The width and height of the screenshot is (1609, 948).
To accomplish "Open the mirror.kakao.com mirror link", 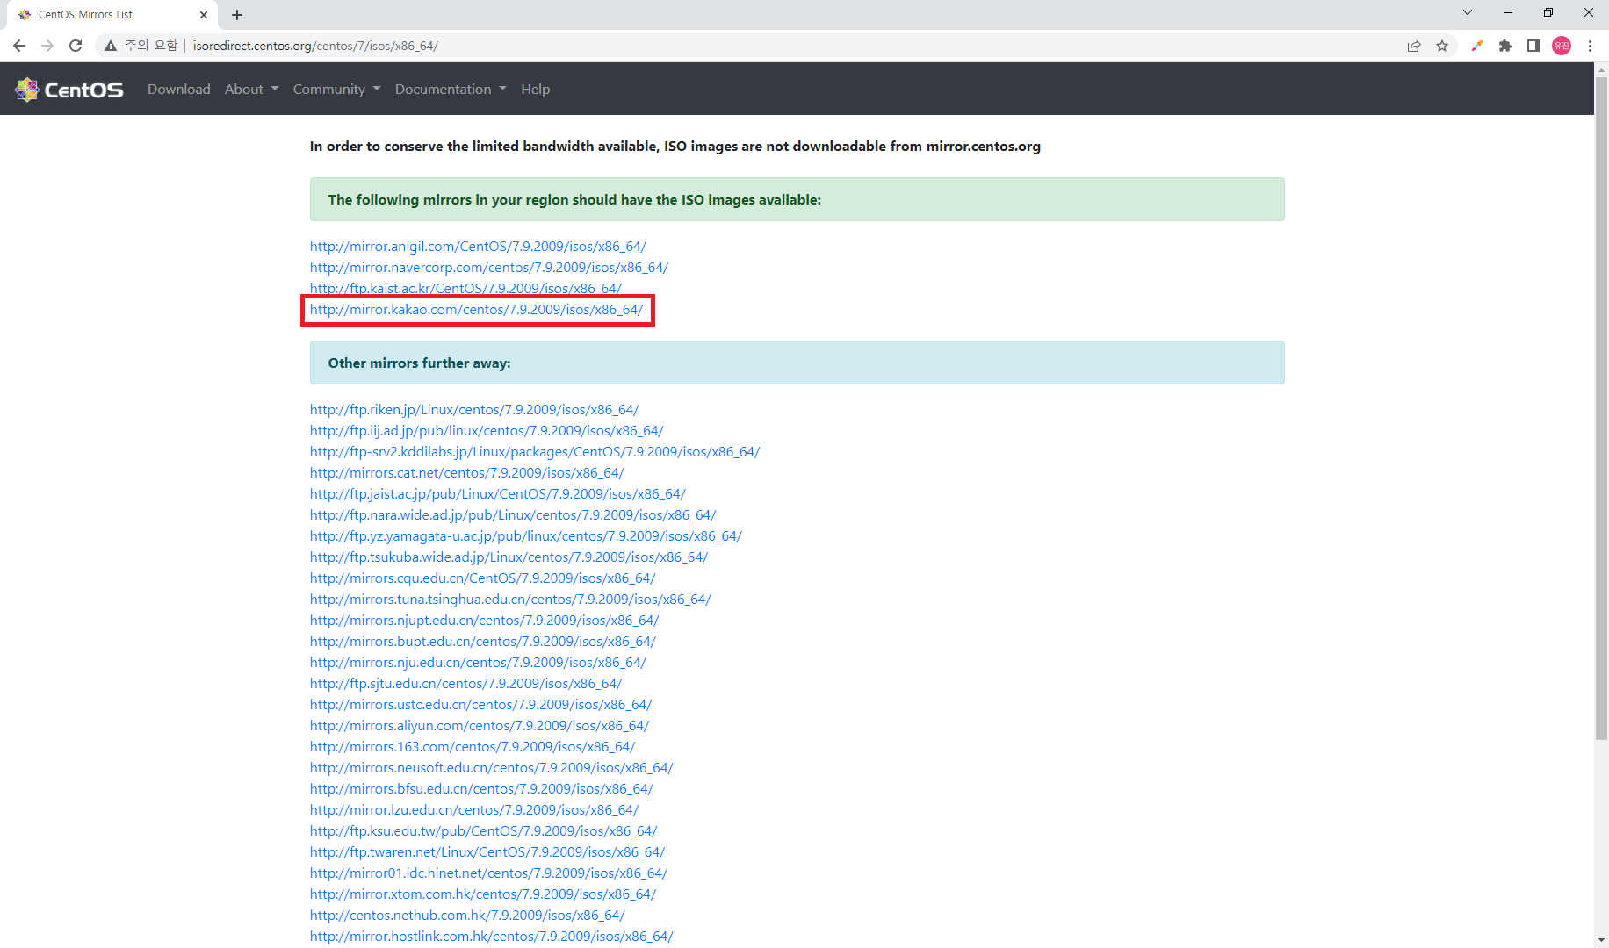I will (x=476, y=310).
